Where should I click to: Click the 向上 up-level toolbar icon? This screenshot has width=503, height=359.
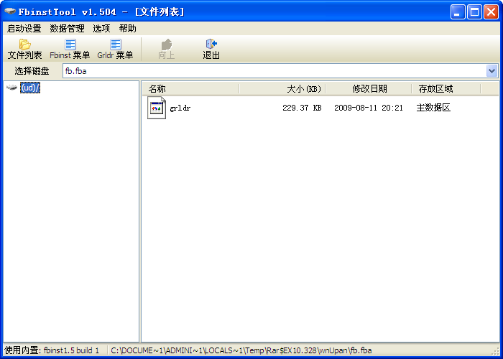coord(166,45)
